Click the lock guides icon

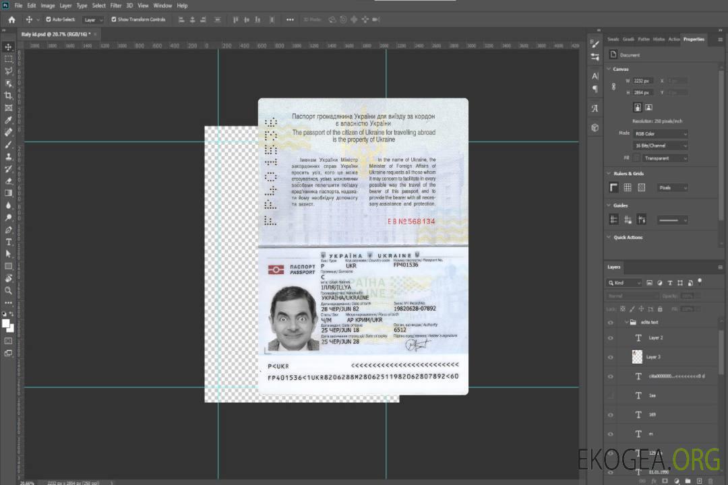coord(628,220)
